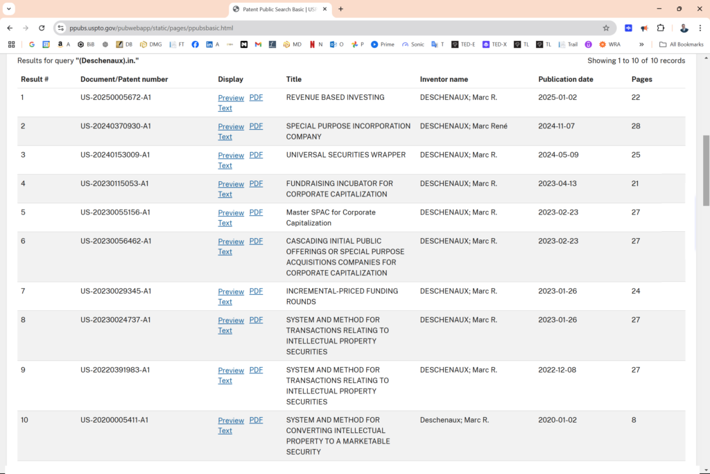Viewport: 710px width, 474px height.
Task: Open the WRA bookmark
Action: point(609,44)
